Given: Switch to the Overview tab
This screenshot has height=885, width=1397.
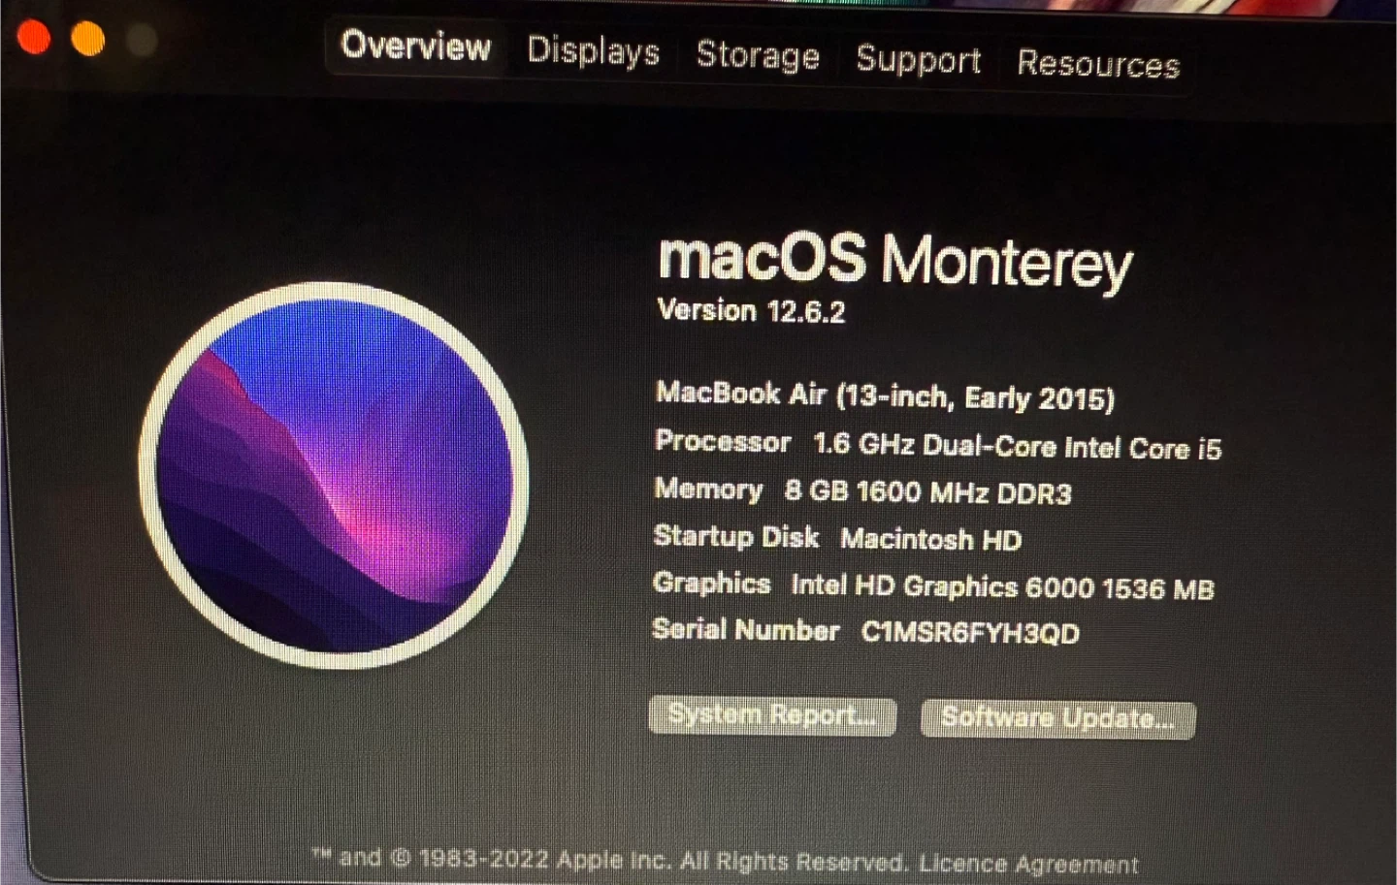Looking at the screenshot, I should point(416,46).
